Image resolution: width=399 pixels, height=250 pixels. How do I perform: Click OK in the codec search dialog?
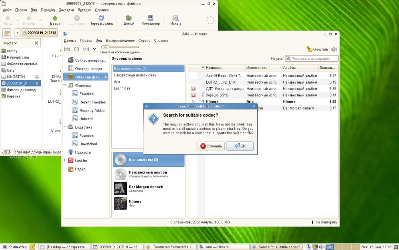(x=240, y=146)
